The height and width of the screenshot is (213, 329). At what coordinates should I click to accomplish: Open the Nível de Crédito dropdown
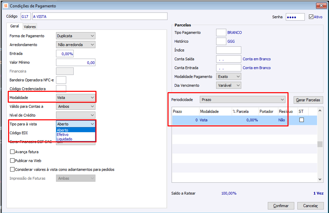(x=76, y=115)
